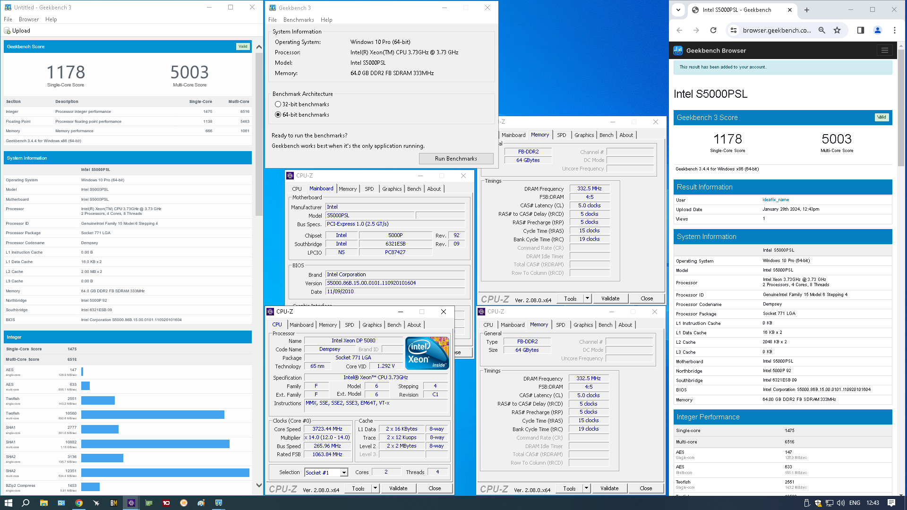Screen dimensions: 907x510
Task: Open the File menu in Untitled Geekbench window
Action: [x=8, y=19]
